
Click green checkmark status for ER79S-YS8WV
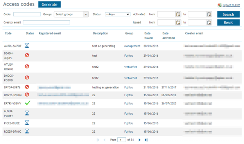(27, 103)
